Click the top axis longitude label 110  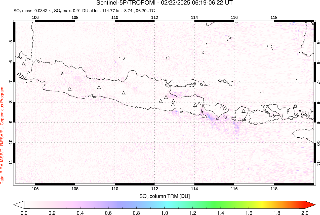[115, 17]
